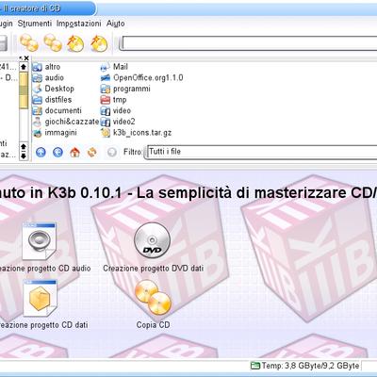Viewport: 377px width, 377px height.
Task: Click the side panel scroll up arrow
Action: 24,67
